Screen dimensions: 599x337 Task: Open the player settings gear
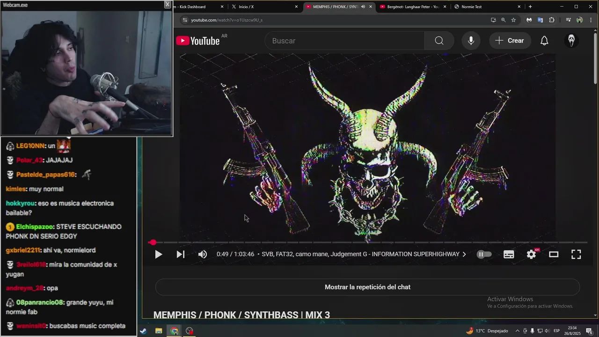coord(531,254)
